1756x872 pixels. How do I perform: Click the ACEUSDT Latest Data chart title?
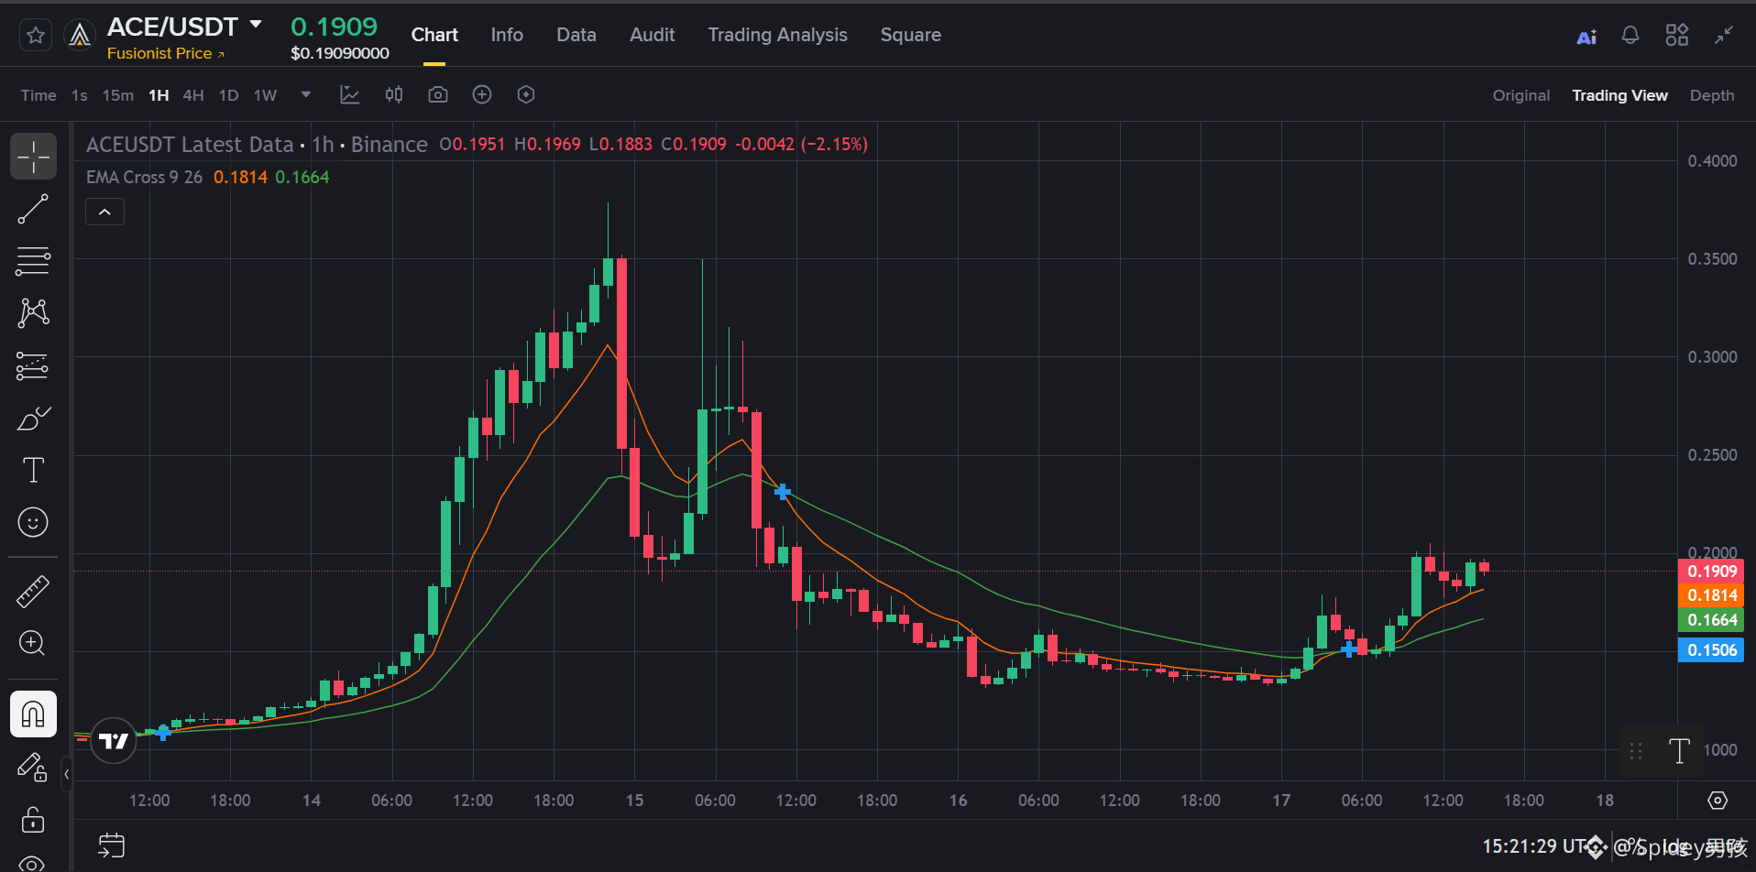190,145
